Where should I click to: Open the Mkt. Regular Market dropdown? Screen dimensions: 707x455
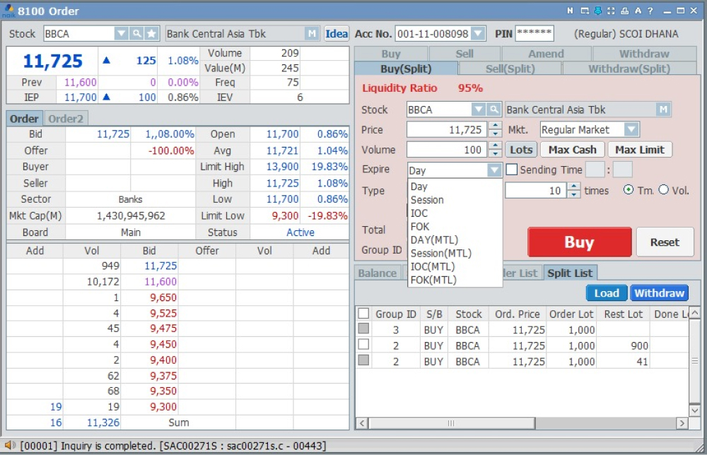click(x=631, y=130)
